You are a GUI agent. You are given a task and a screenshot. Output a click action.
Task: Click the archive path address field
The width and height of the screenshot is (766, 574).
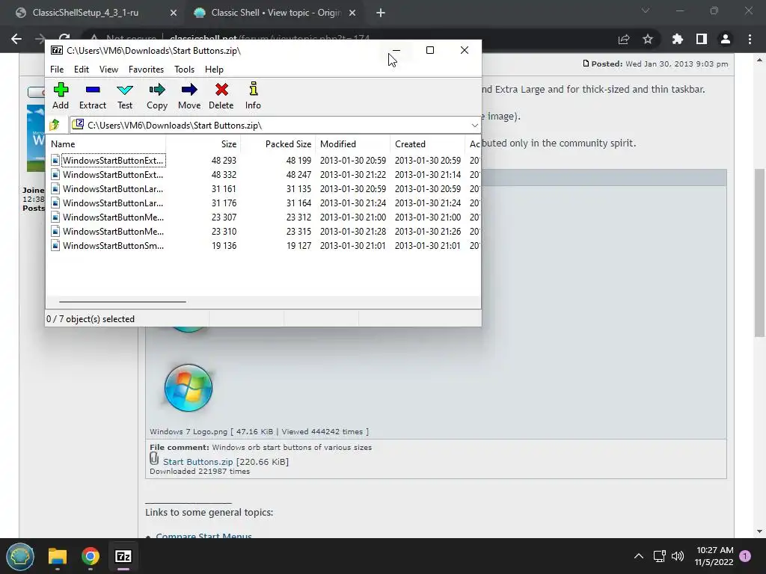click(x=269, y=126)
